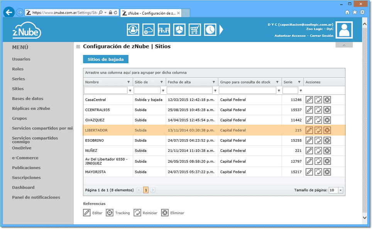Image resolution: width=372 pixels, height=229 pixels.
Task: Edit the CCENTRAL935 site
Action: (x=309, y=110)
